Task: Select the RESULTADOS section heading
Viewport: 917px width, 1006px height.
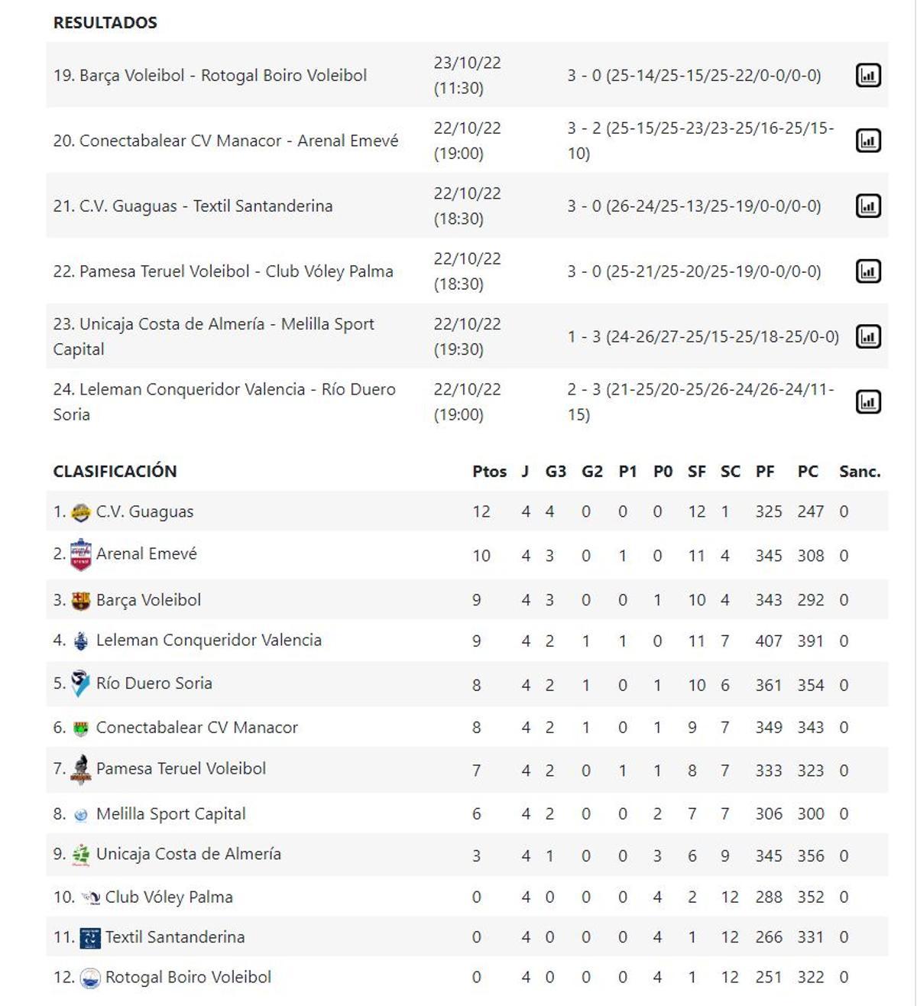Action: click(x=103, y=22)
